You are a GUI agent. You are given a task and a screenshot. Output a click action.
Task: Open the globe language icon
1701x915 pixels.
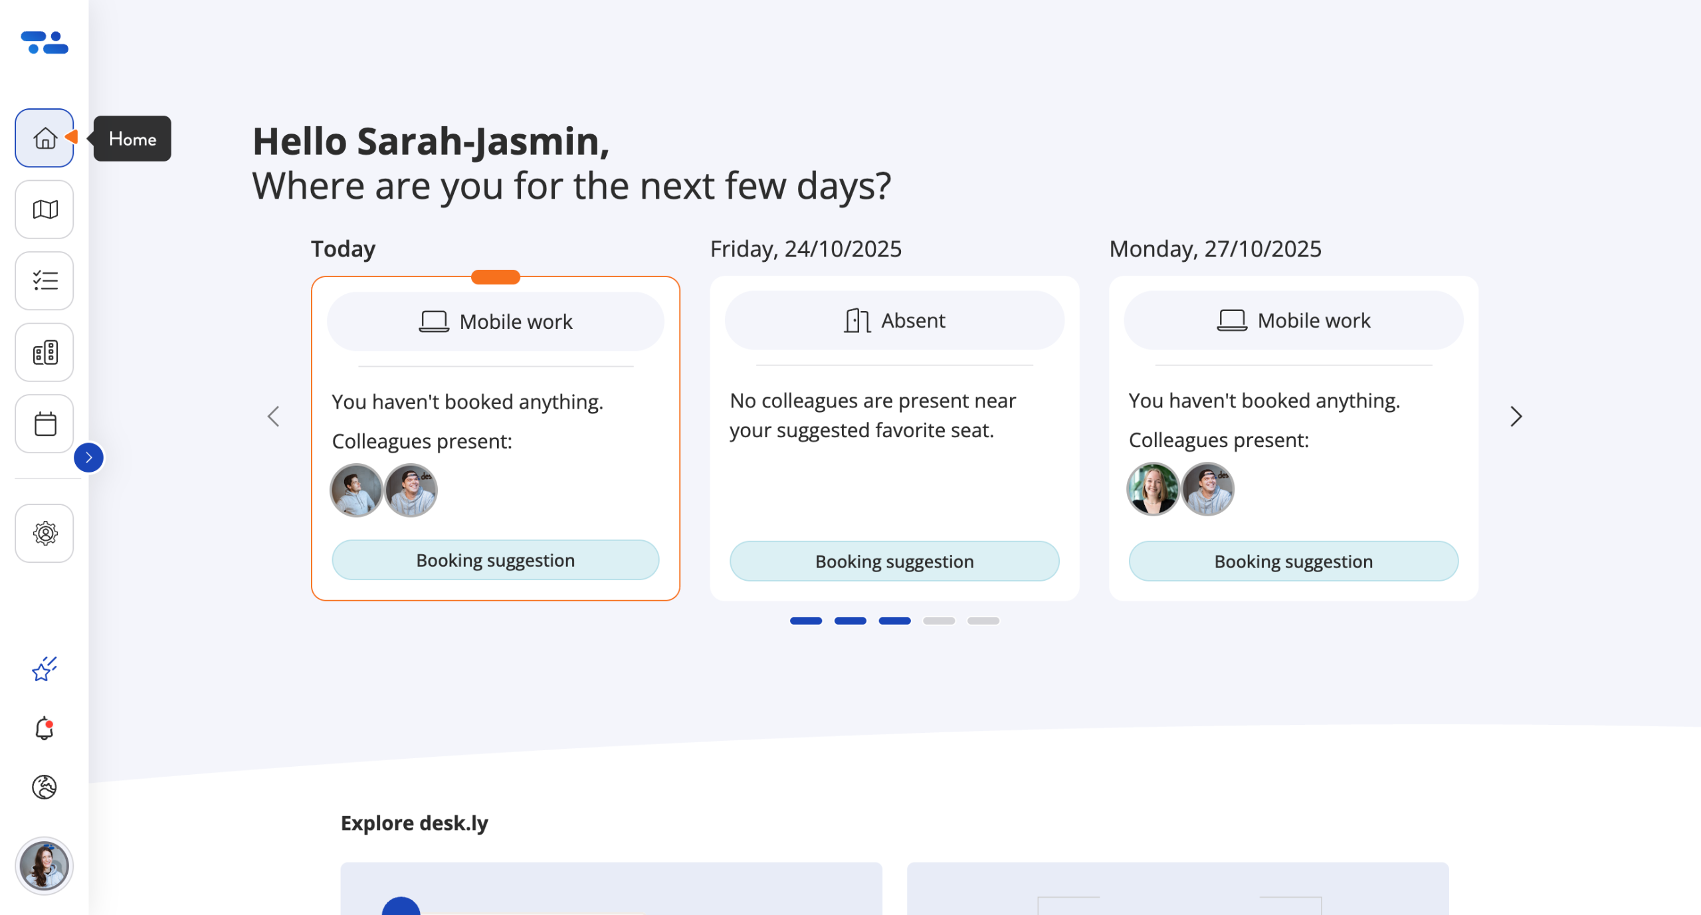45,787
